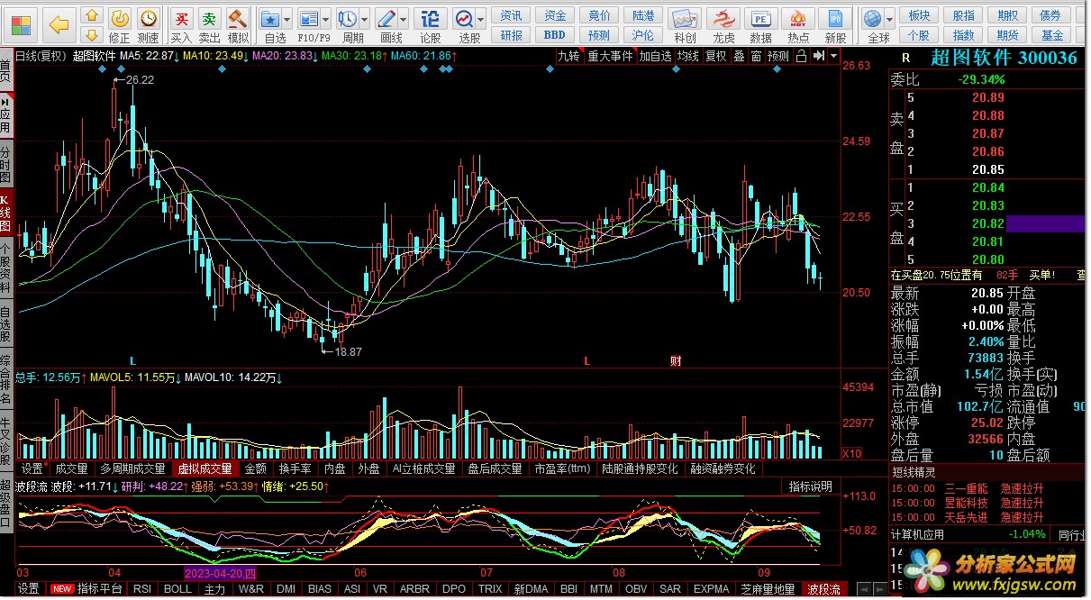Viewport: 1091px width, 600px height.
Task: Select the 换手率 volume sub-tab
Action: [295, 468]
